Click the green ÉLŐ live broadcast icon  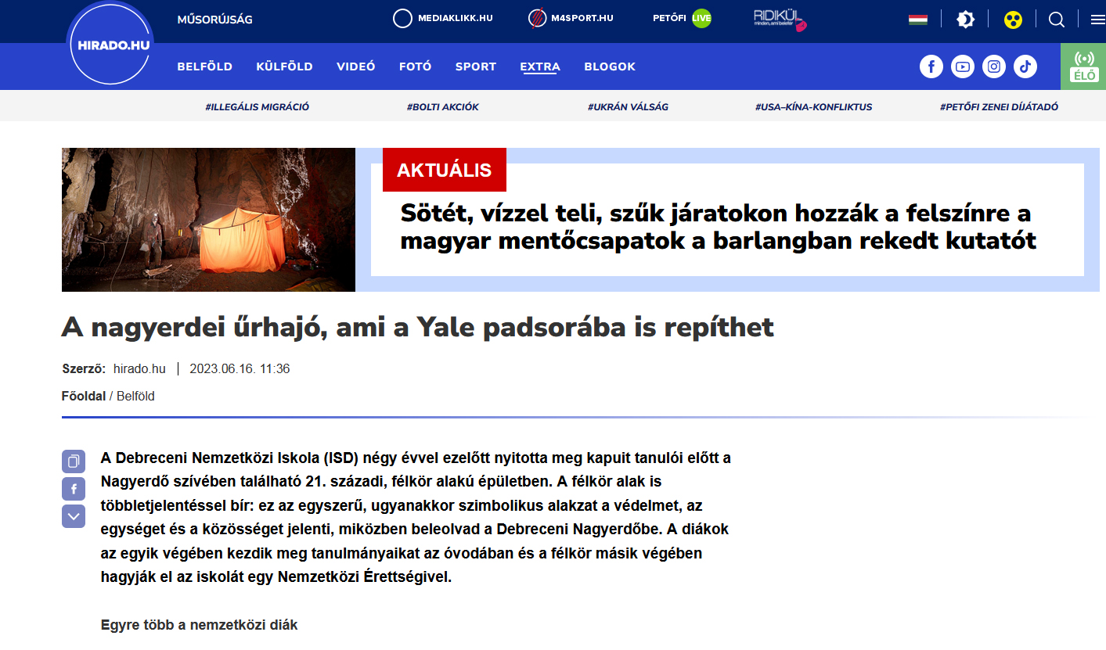coord(1083,66)
